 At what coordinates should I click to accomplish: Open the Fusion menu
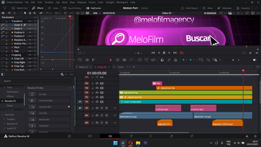(x=92, y=2)
